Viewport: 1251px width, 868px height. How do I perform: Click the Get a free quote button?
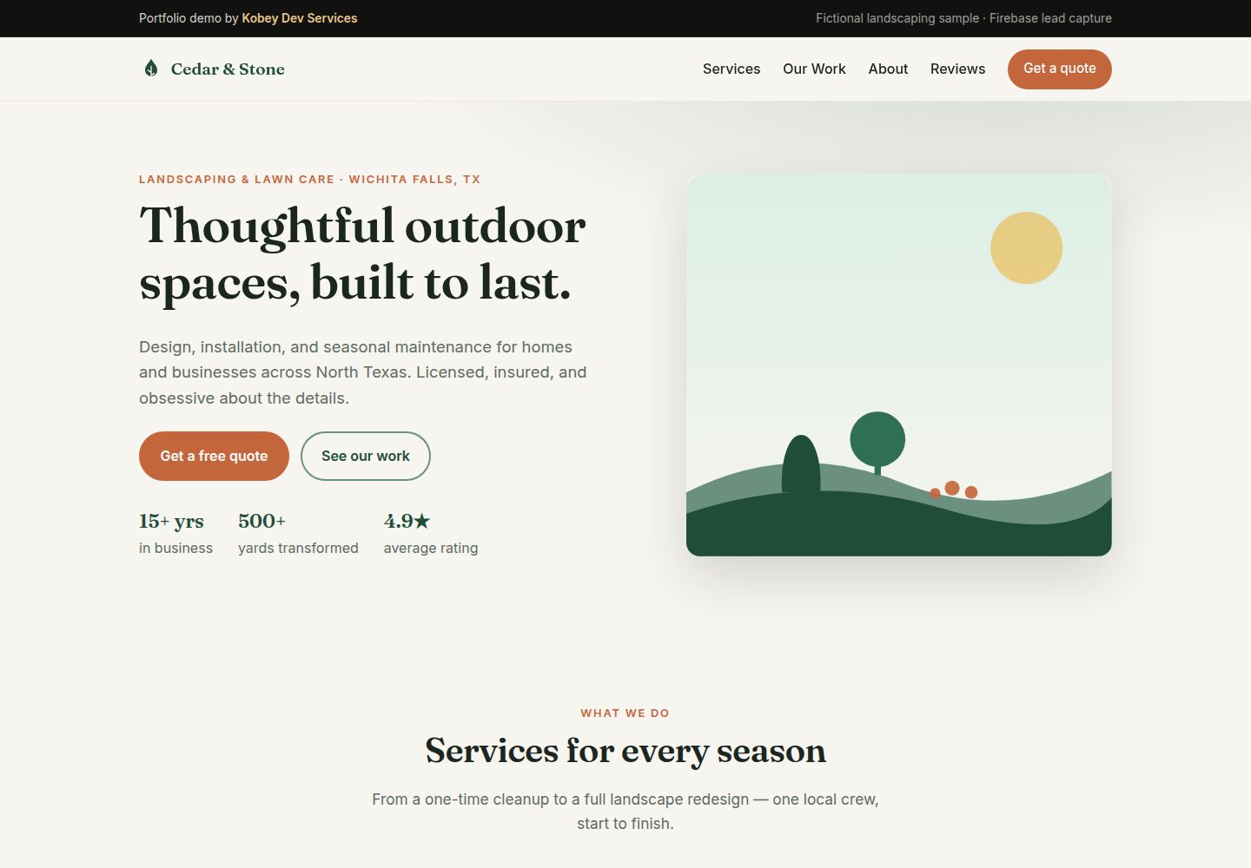(x=214, y=456)
